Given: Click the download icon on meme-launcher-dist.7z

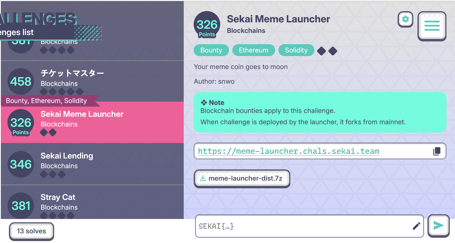Looking at the screenshot, I should (x=203, y=178).
